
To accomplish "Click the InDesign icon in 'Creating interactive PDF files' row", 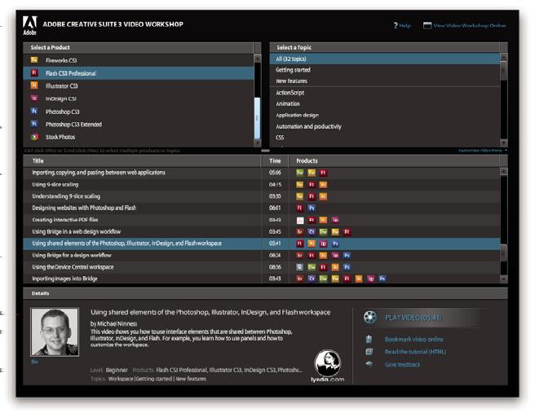I will [335, 220].
